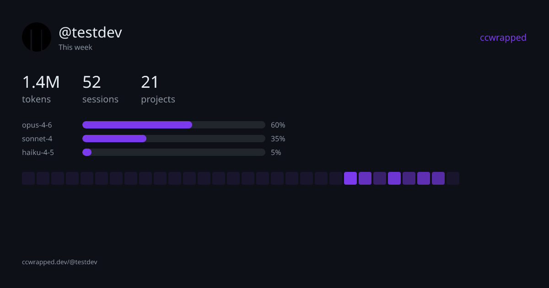This screenshot has width=549, height=288.
Task: Click the "This week" period label
Action: (75, 47)
